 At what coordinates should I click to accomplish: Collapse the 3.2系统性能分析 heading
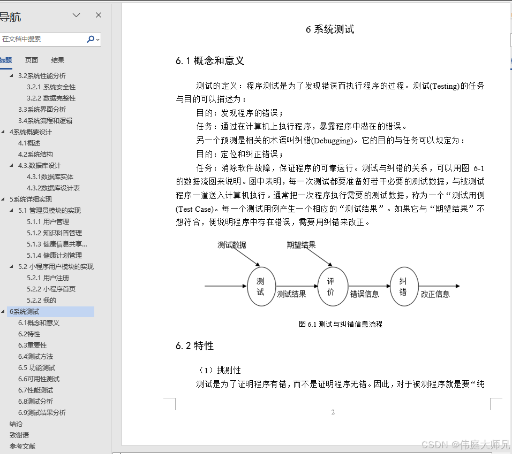[x=12, y=75]
